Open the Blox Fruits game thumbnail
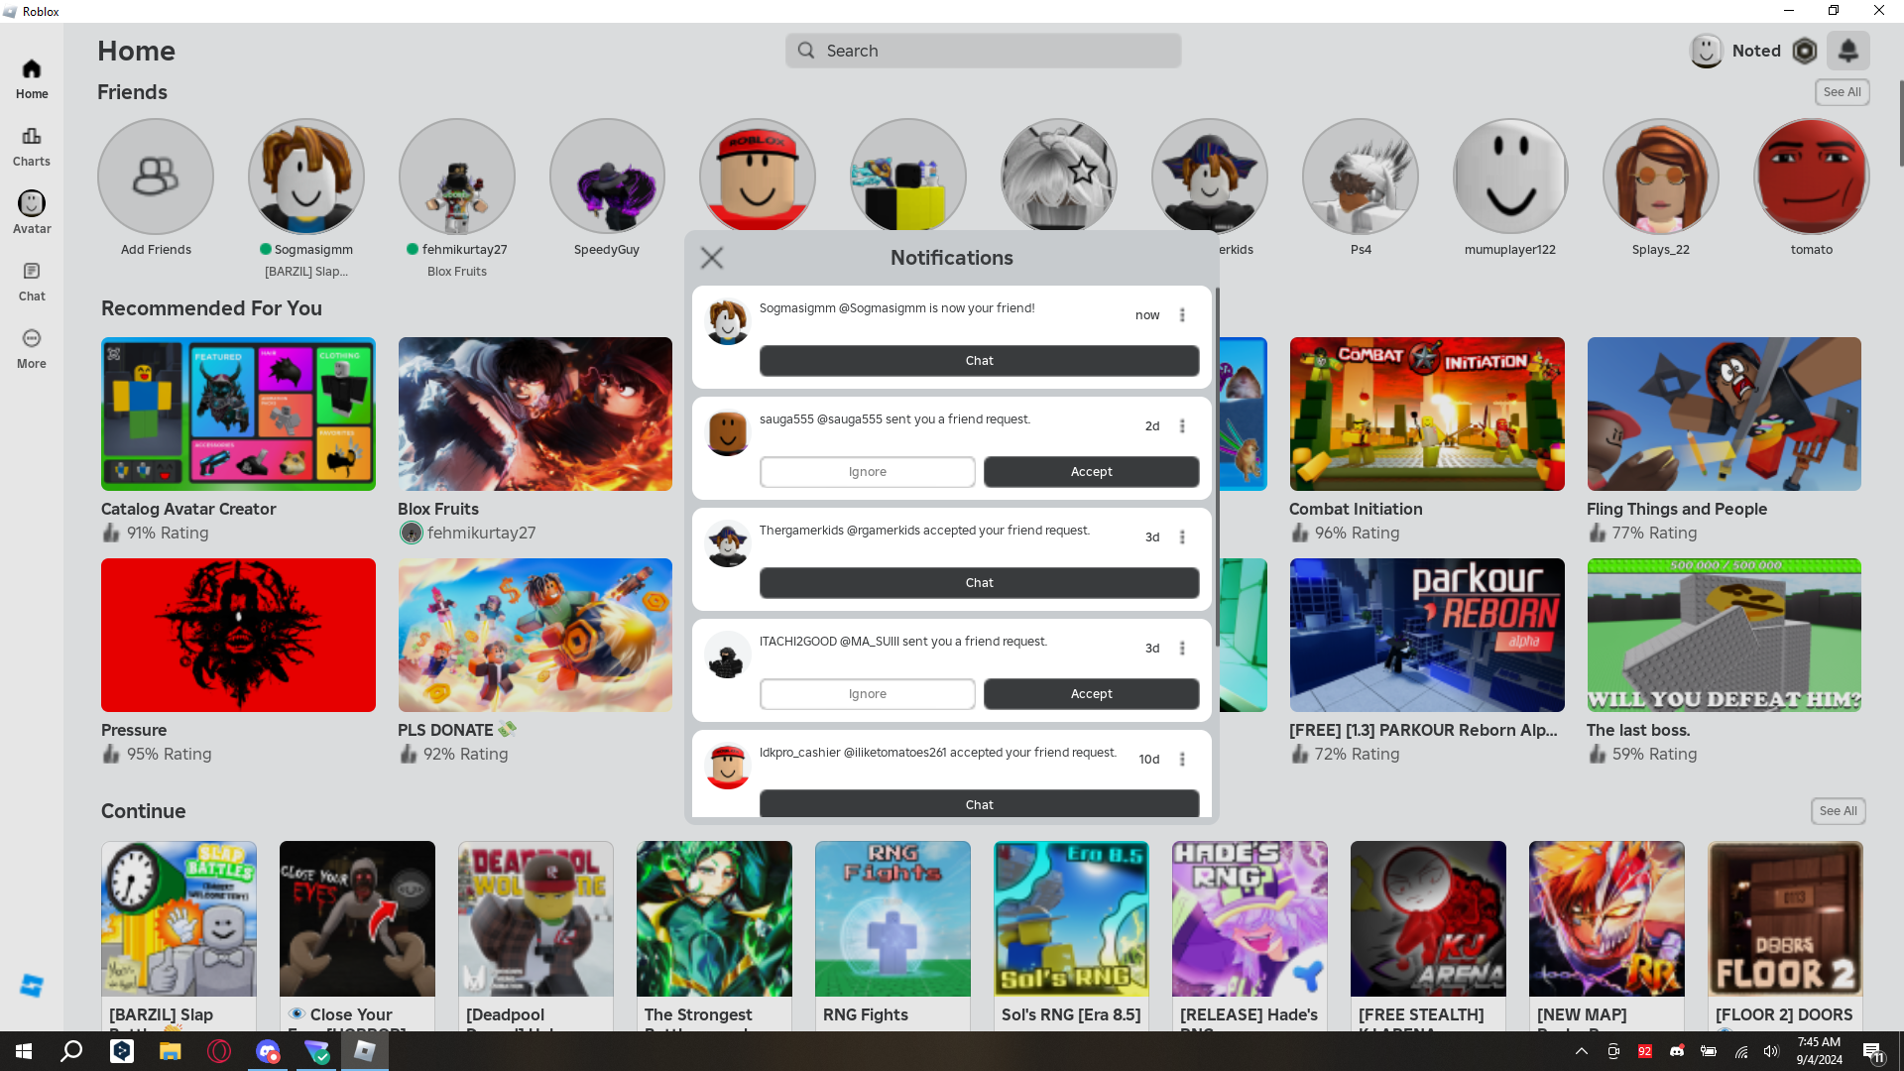 click(535, 414)
